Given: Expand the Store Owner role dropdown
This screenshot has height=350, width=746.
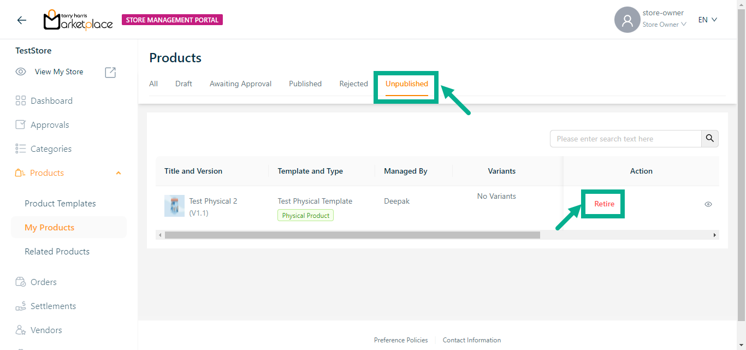Looking at the screenshot, I should click(x=664, y=25).
